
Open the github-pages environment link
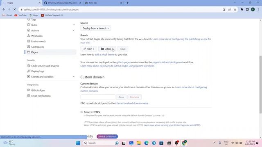[123, 62]
